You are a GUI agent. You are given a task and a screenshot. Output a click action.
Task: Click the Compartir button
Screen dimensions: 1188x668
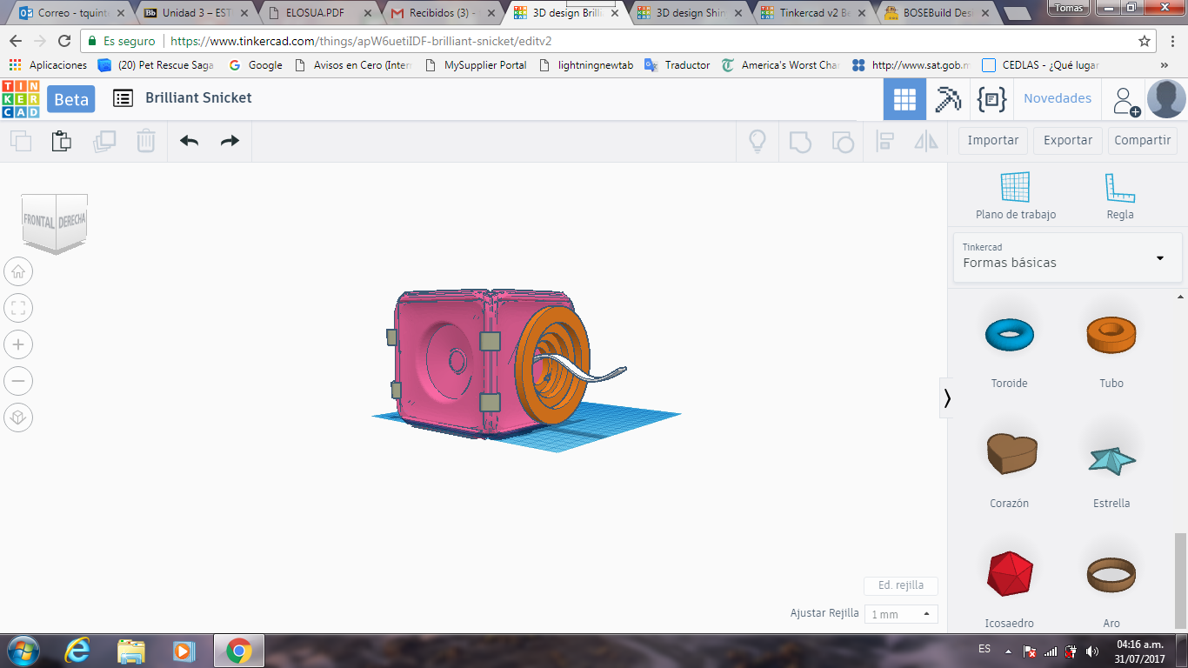pos(1143,141)
